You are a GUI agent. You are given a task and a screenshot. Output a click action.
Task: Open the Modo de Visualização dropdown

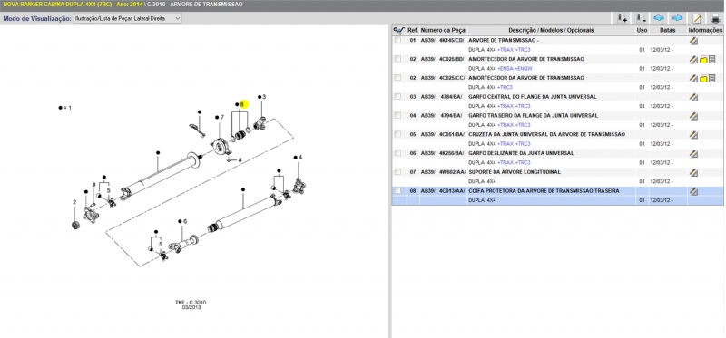click(128, 18)
